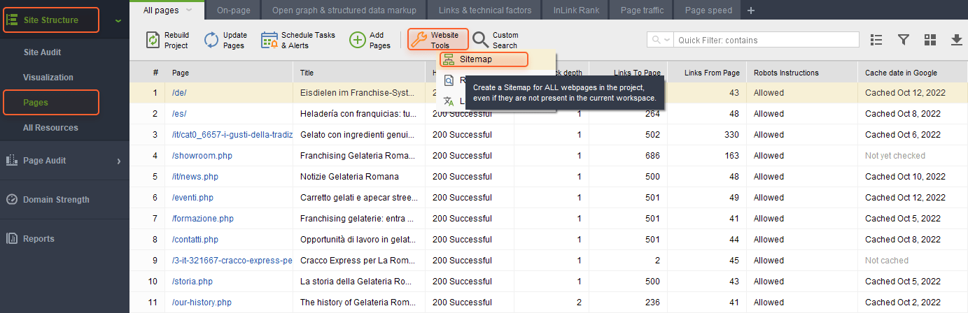Click the 686 links-to-page value
This screenshot has height=313, width=968.
click(x=653, y=156)
